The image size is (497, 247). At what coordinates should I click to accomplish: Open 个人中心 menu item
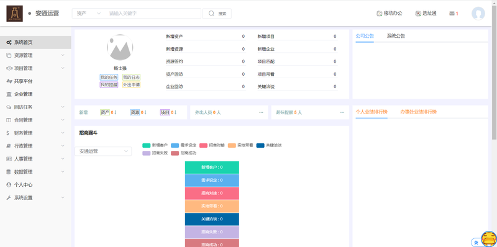[x=35, y=185]
